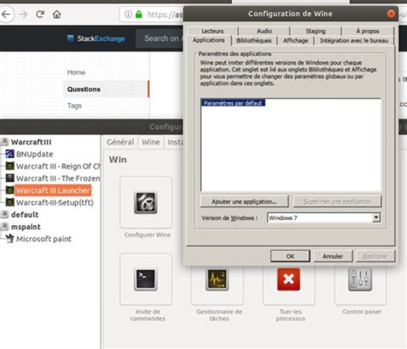Image resolution: width=407 pixels, height=349 pixels.
Task: Show site information icon in address bar
Action: 128,14
